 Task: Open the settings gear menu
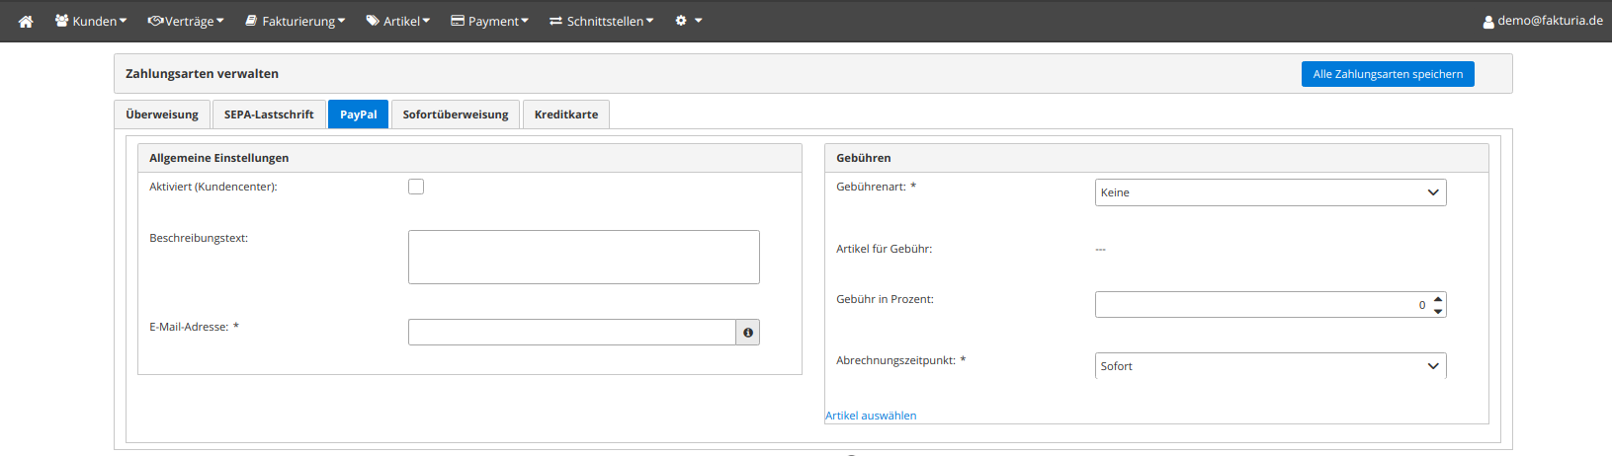(x=688, y=21)
